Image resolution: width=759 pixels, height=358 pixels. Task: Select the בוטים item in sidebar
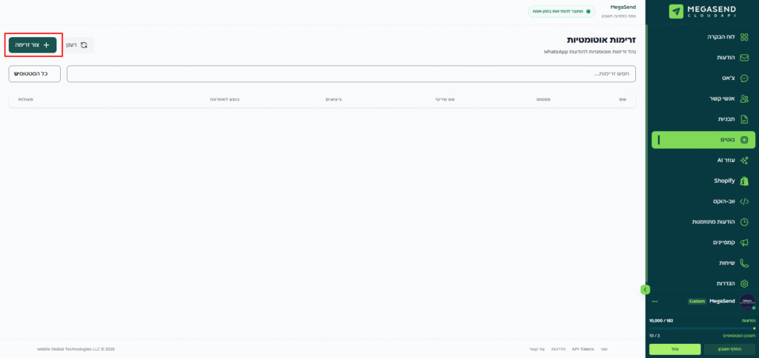tap(703, 140)
